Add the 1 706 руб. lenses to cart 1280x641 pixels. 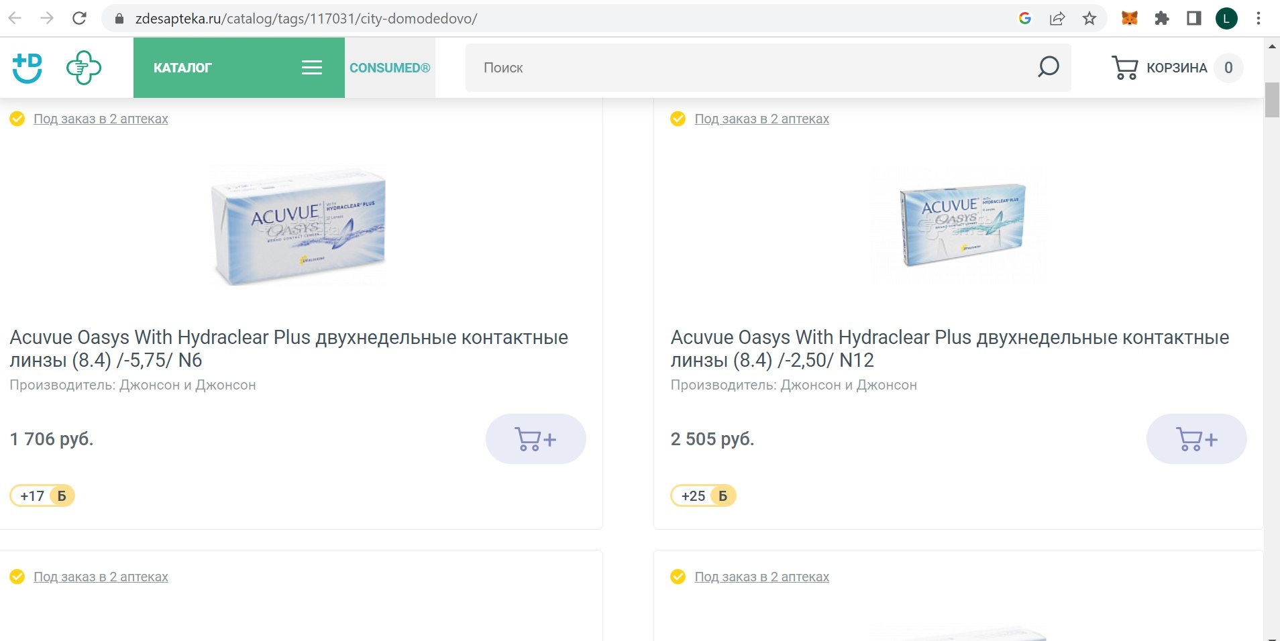[535, 439]
